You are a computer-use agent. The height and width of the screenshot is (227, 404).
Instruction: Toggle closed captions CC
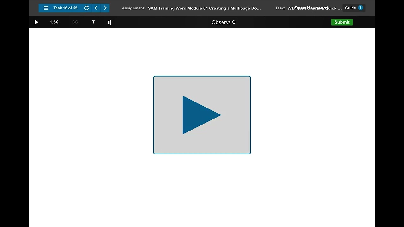pos(75,22)
